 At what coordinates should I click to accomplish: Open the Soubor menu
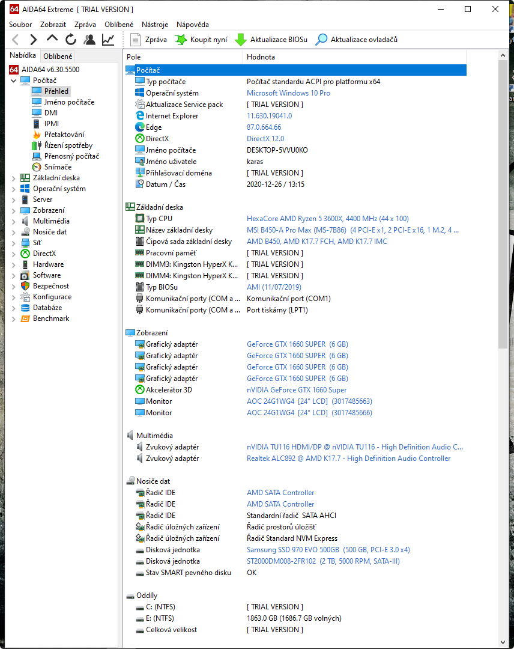click(20, 25)
